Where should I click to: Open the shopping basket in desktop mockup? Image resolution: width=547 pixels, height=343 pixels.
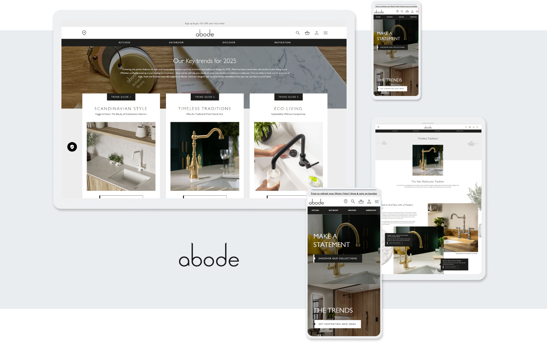(307, 33)
